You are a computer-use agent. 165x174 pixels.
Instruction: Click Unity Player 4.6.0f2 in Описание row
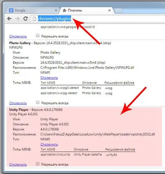click(x=54, y=124)
